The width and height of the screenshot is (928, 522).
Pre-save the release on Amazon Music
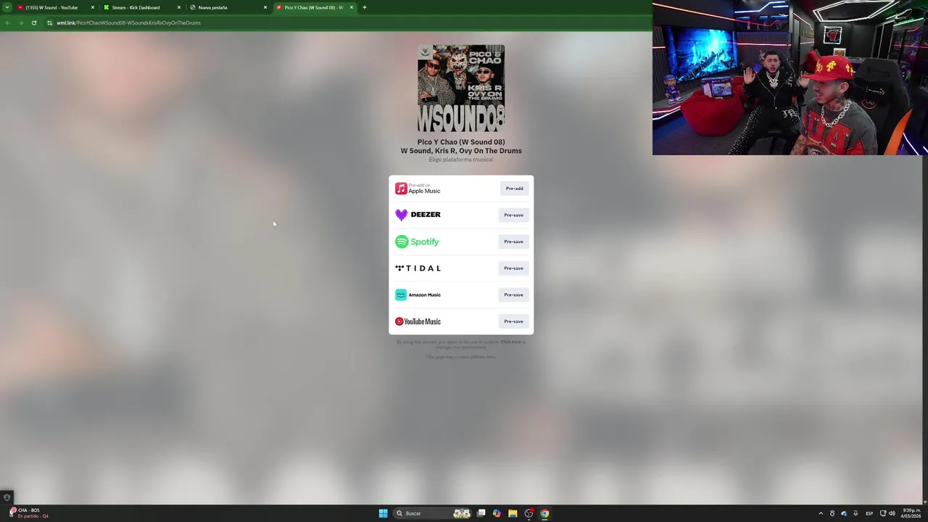(513, 295)
